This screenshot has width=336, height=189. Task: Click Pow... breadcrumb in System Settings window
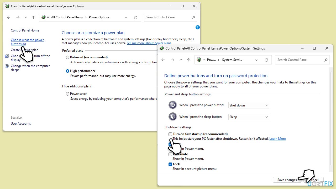pos(211,60)
